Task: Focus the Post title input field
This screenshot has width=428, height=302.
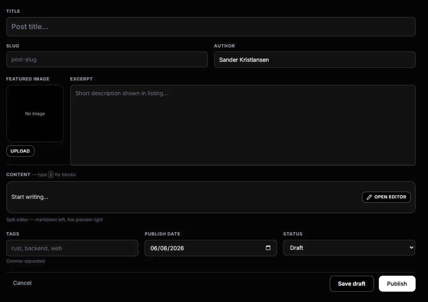Action: (211, 27)
